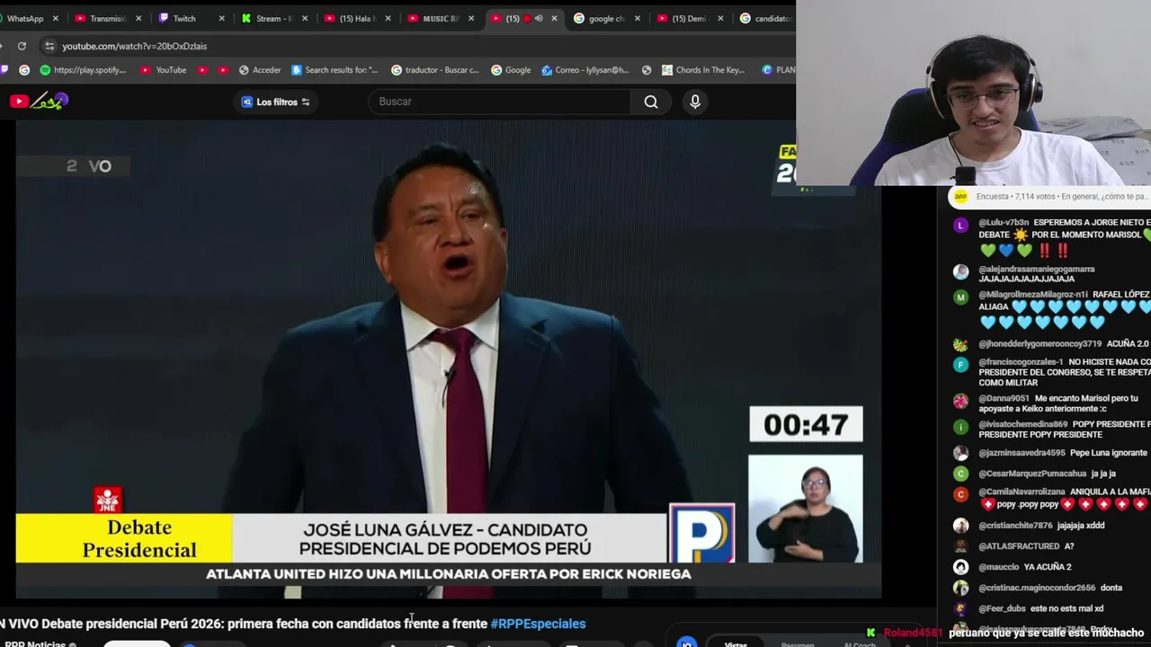Click chat user @mauccio

[x=998, y=567]
